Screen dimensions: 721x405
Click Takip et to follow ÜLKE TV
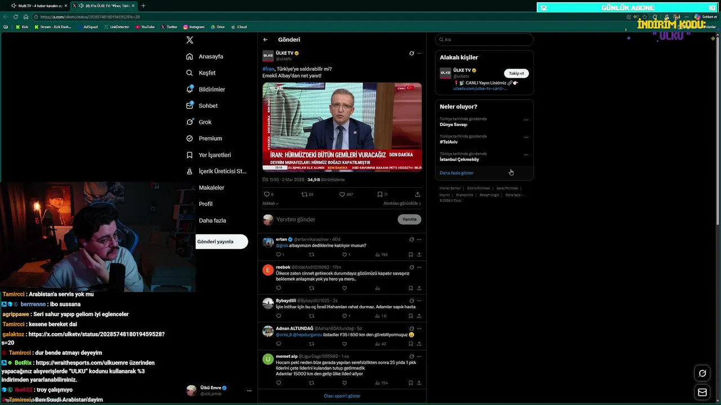pos(516,73)
